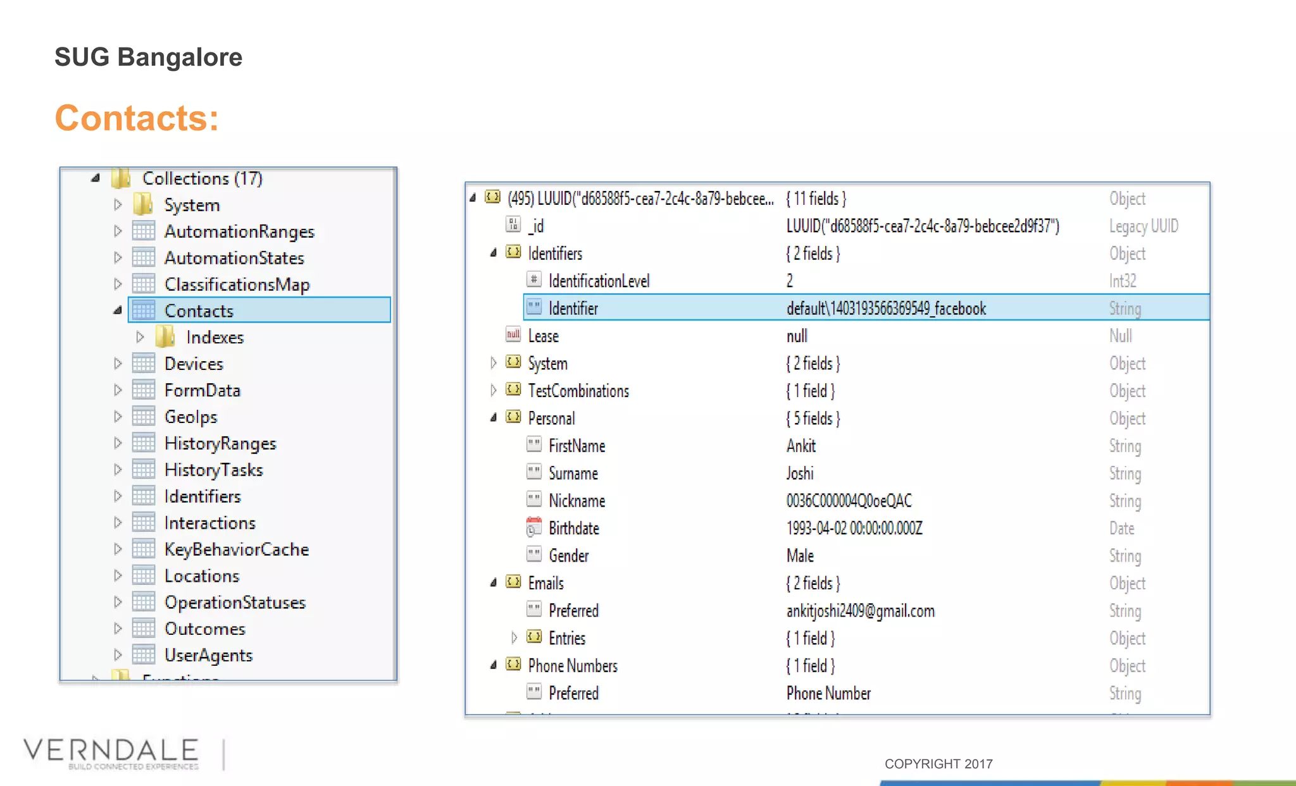
Task: Expand the Interactions collection arrow
Action: [x=118, y=522]
